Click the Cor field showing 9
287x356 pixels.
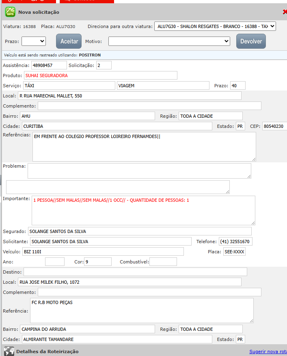coord(98,262)
